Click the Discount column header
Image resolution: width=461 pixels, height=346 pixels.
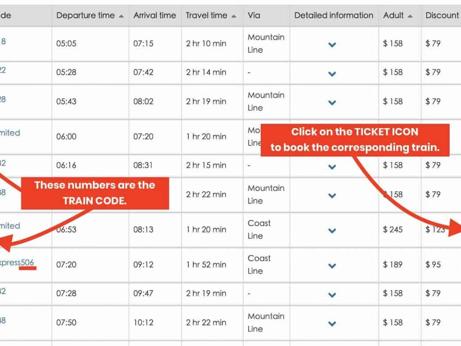442,15
